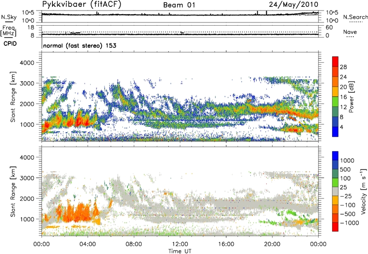Click the 'Beam 01' header label

(179, 5)
